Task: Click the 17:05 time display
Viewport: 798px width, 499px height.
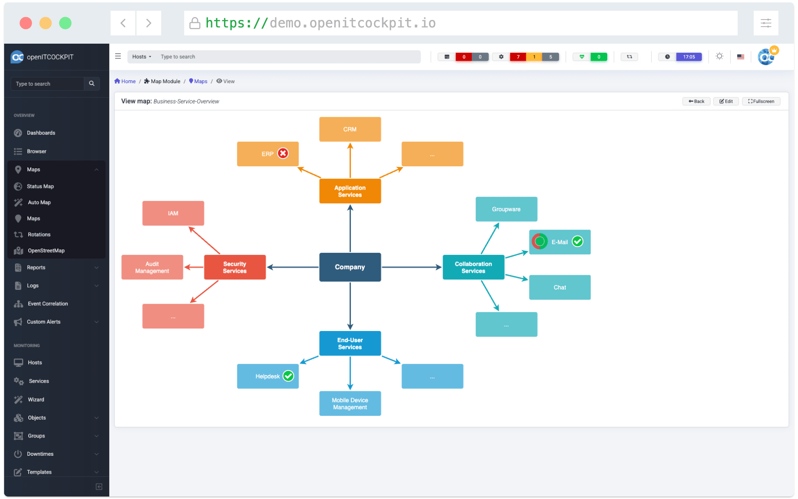Action: [x=689, y=57]
